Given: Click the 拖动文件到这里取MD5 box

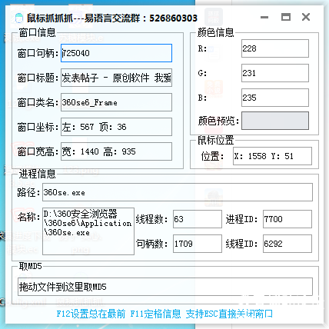Looking at the screenshot, I should (x=165, y=287).
